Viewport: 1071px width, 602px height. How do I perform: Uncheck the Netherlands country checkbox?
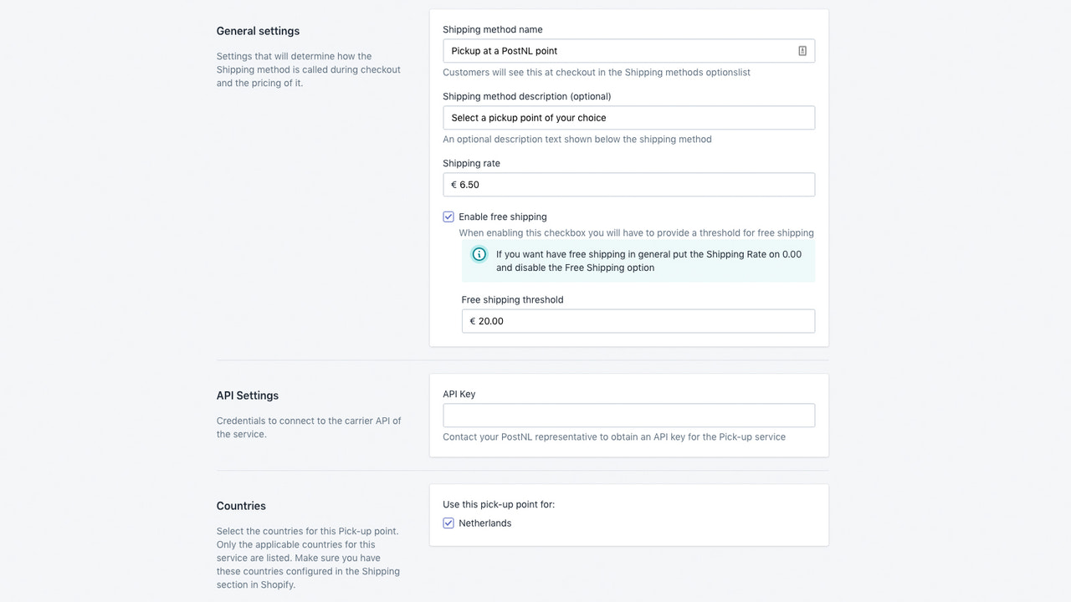tap(448, 523)
